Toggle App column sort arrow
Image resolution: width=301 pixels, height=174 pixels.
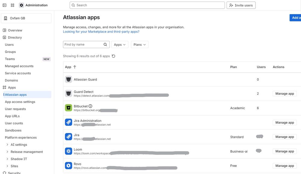coord(75,67)
